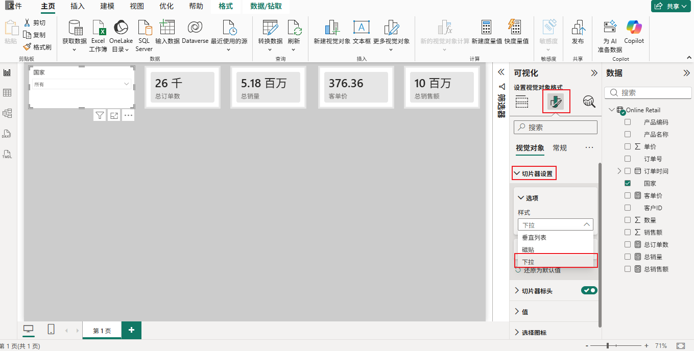
Task: Open the Copilot icon
Action: (634, 28)
